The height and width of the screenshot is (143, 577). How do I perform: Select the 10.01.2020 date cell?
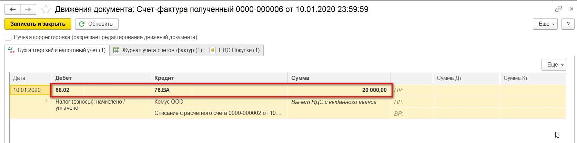point(27,90)
